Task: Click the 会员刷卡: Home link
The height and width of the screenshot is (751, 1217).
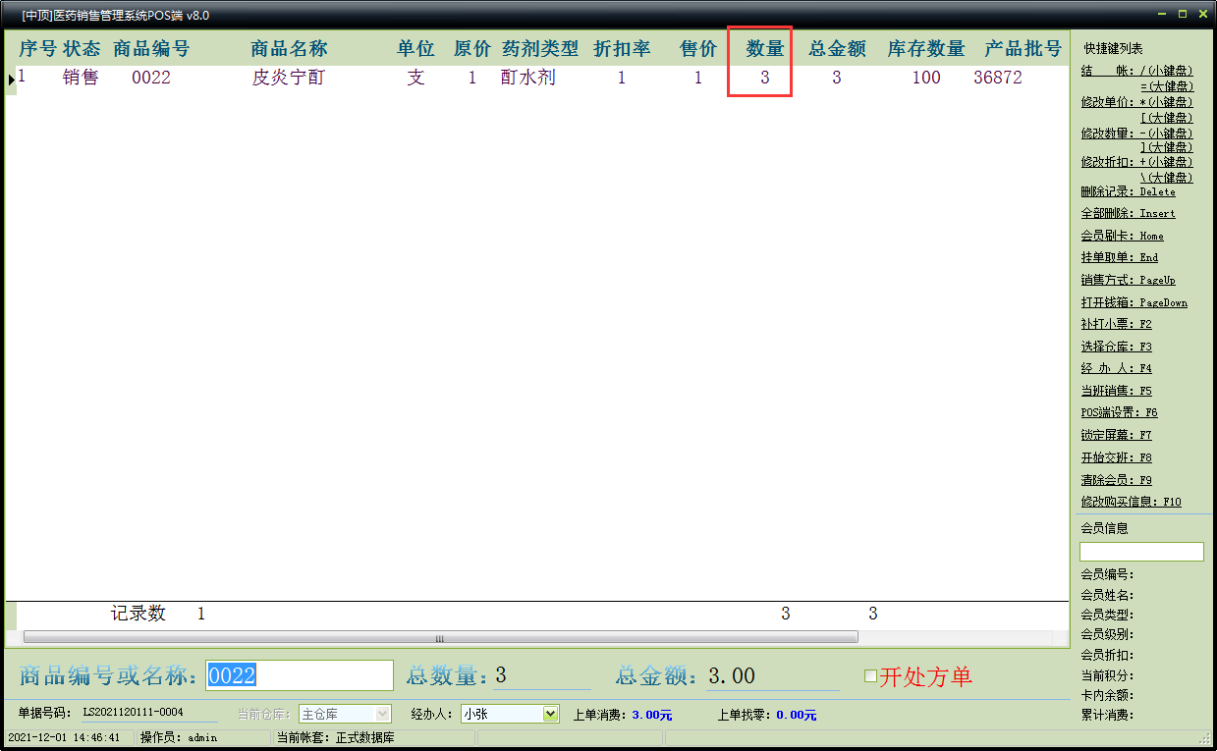Action: tap(1122, 236)
